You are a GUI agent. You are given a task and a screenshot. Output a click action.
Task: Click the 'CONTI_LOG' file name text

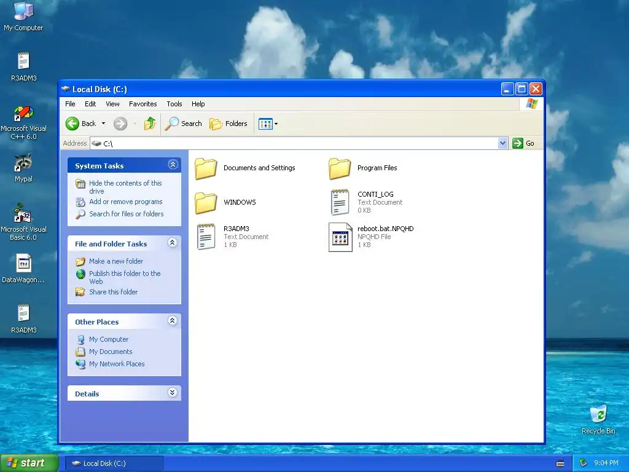pyautogui.click(x=375, y=194)
